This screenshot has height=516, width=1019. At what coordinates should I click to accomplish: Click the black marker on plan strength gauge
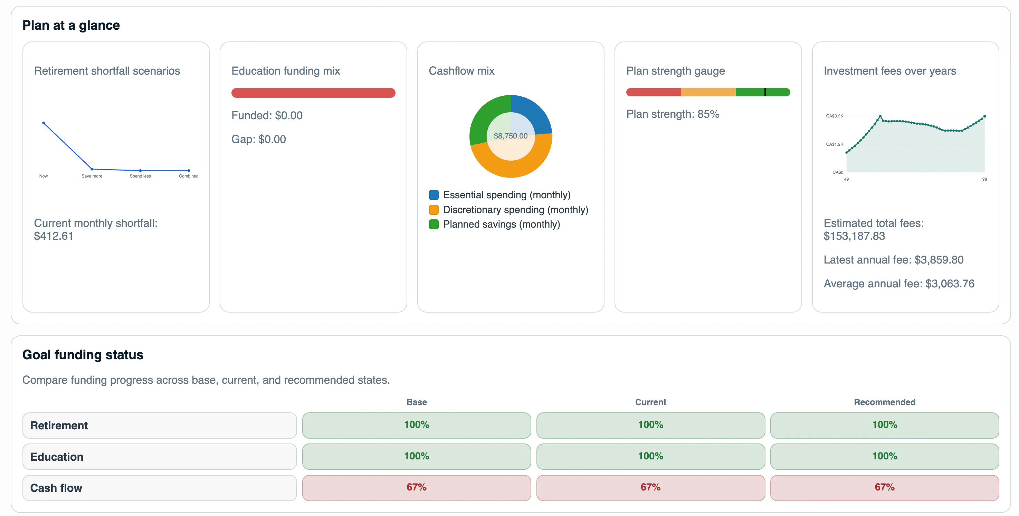point(765,92)
